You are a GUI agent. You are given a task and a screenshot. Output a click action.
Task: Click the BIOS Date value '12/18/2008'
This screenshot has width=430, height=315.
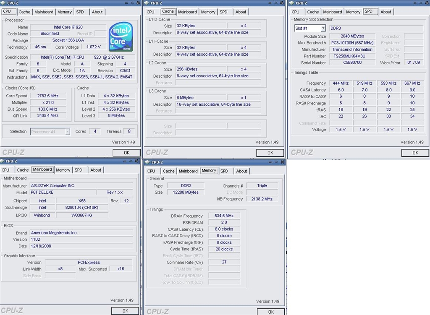(81, 246)
